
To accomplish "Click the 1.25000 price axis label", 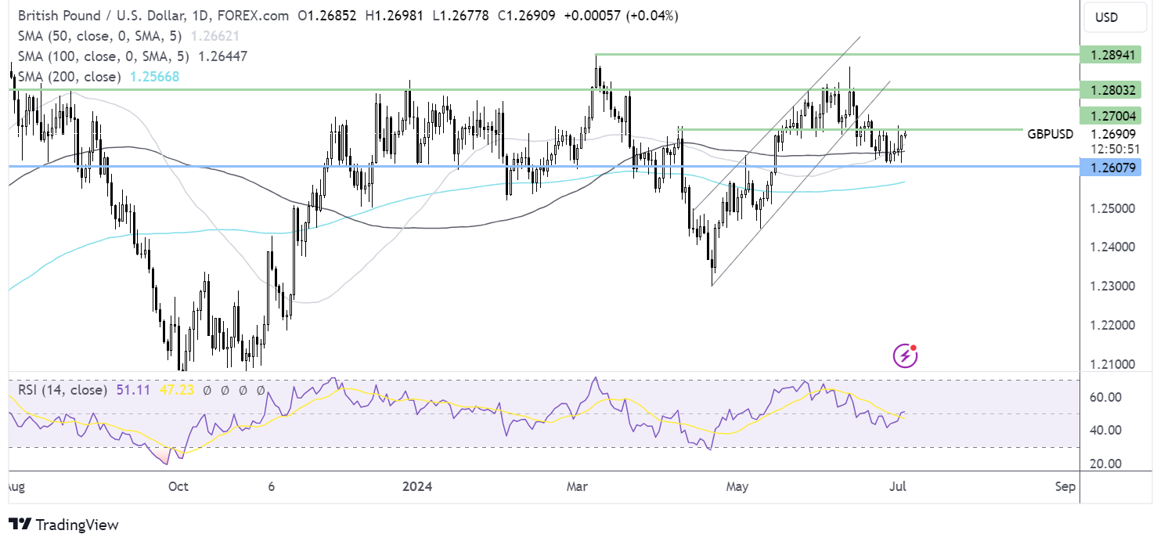I will point(1112,208).
